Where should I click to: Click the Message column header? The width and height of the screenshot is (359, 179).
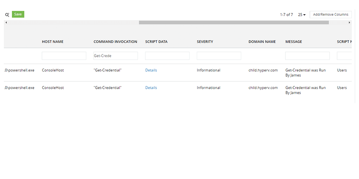tap(294, 42)
